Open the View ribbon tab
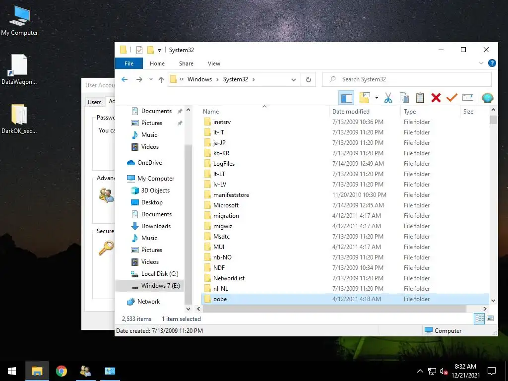 pyautogui.click(x=214, y=63)
